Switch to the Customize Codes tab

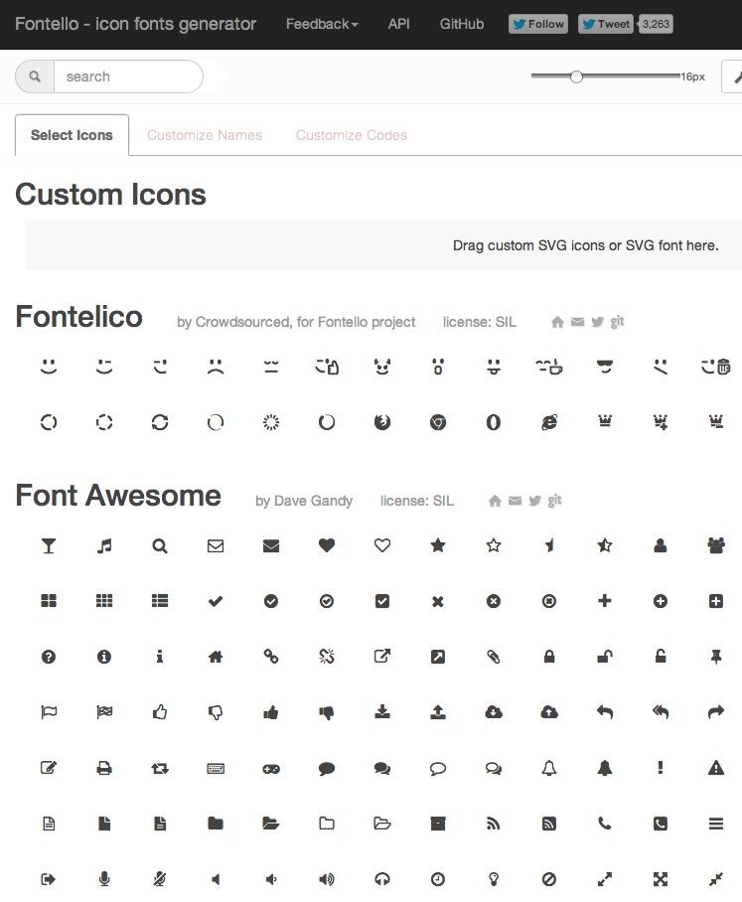click(351, 135)
